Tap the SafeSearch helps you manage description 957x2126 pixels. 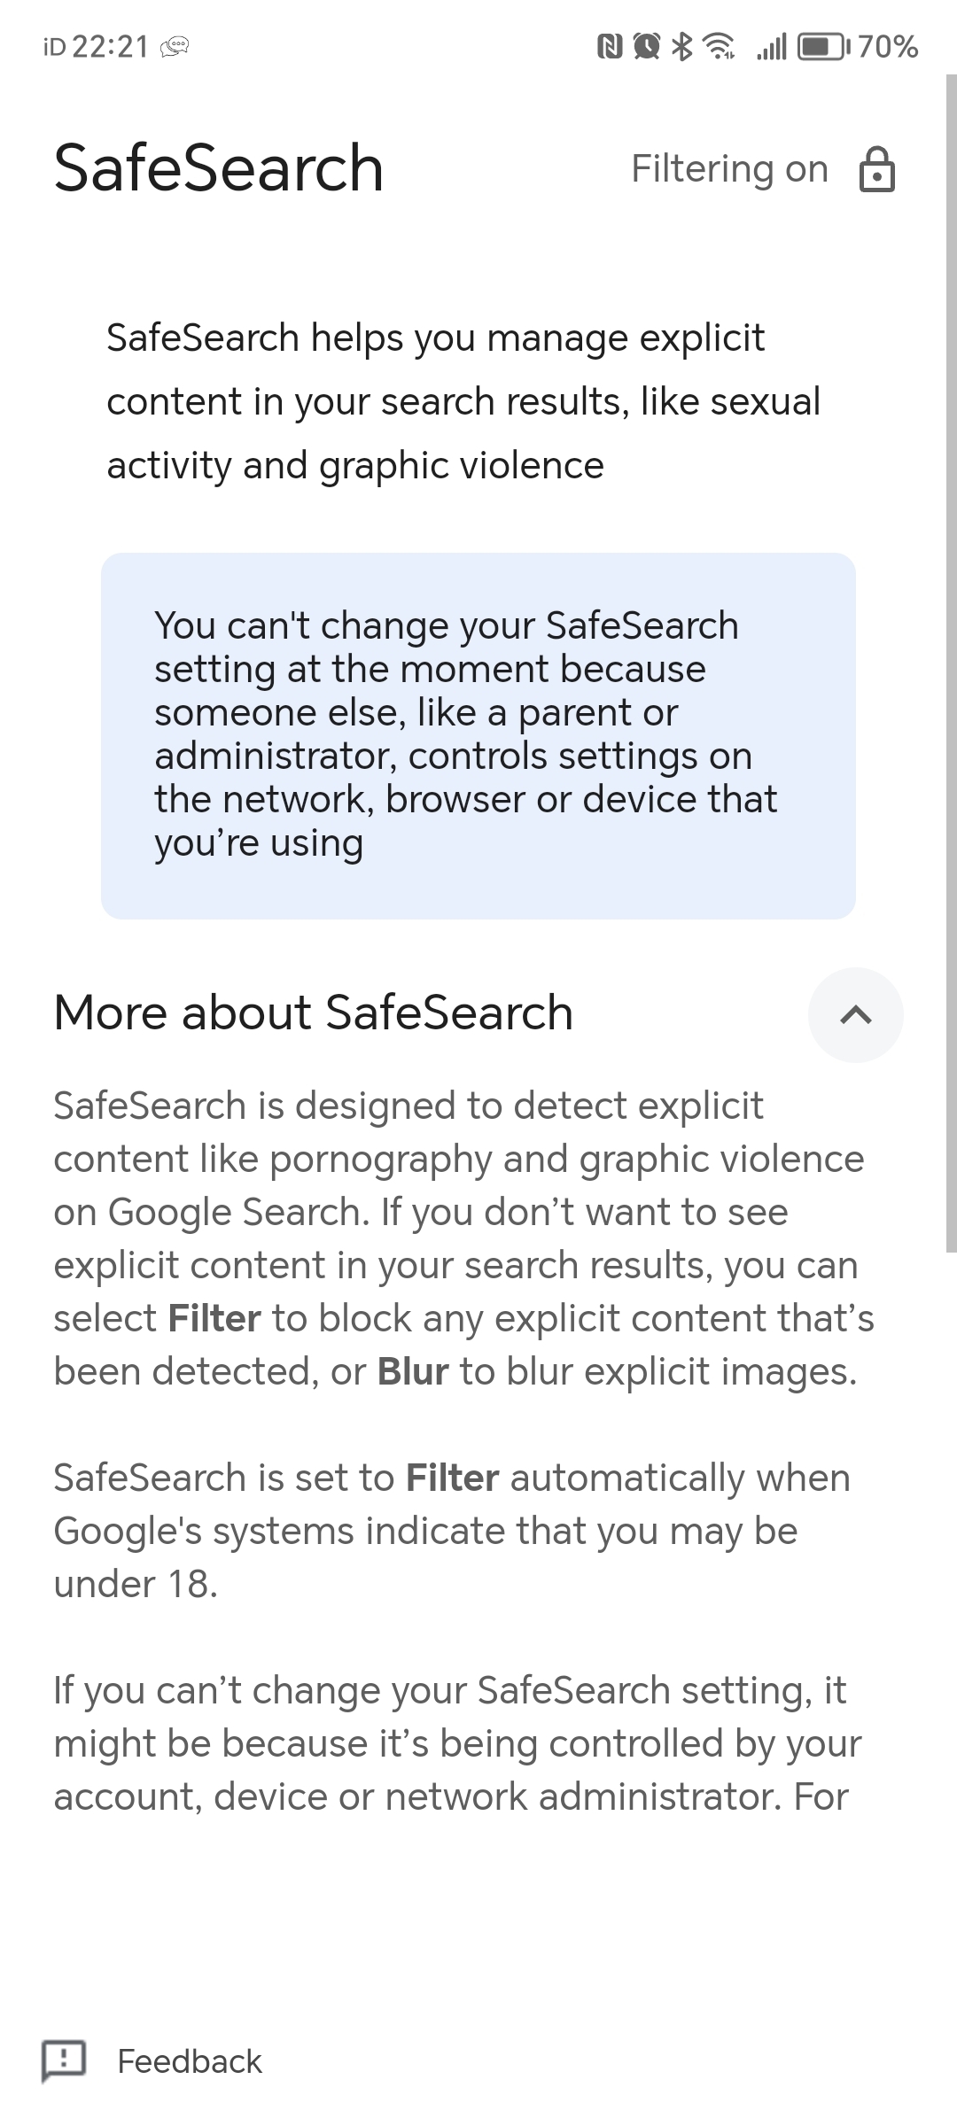[x=463, y=401]
